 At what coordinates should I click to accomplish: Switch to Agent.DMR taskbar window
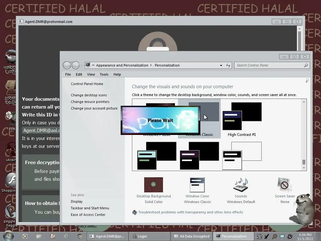[x=108, y=236]
